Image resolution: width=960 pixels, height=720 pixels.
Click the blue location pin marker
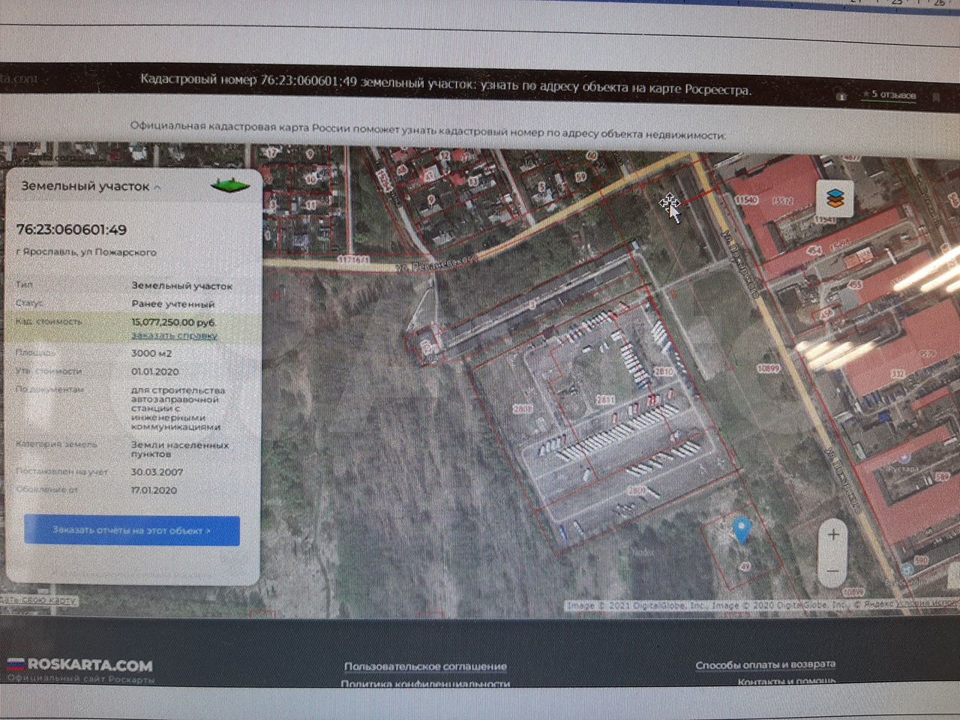tap(741, 530)
